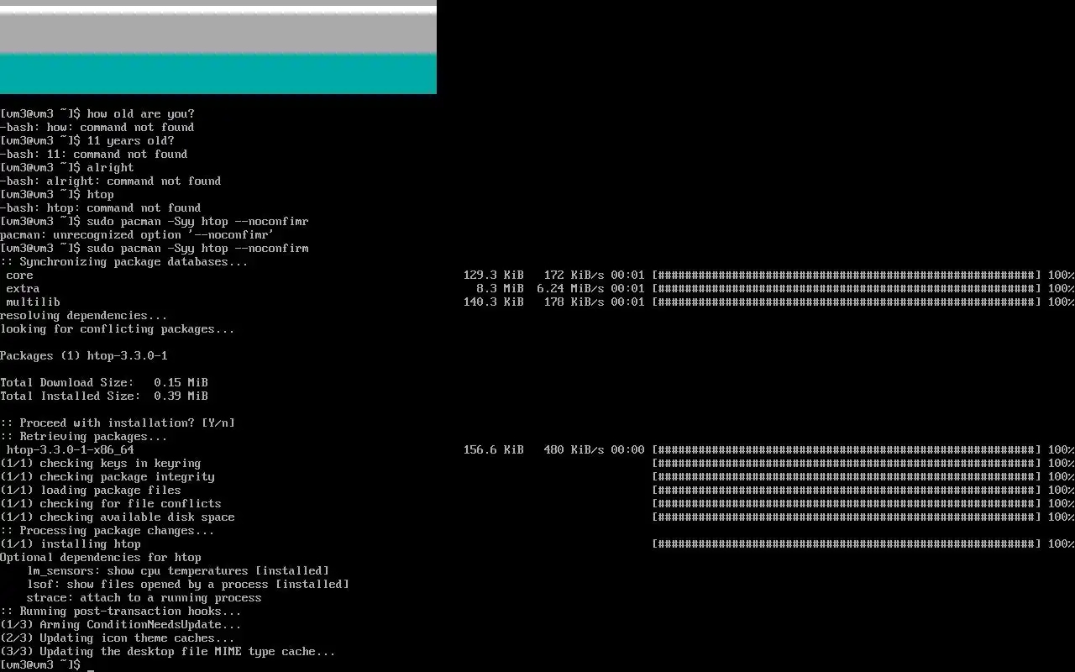Image resolution: width=1075 pixels, height=672 pixels.
Task: Click '-bash: alright: command not found' message
Action: coord(111,181)
